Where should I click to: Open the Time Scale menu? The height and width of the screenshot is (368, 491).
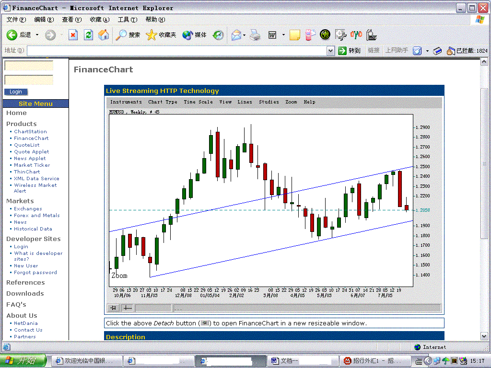point(198,102)
